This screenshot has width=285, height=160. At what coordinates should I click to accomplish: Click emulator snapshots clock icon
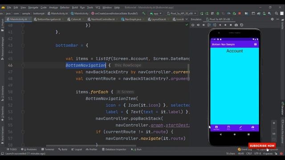[241, 25]
